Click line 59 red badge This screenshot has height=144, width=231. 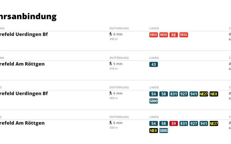coord(174,124)
